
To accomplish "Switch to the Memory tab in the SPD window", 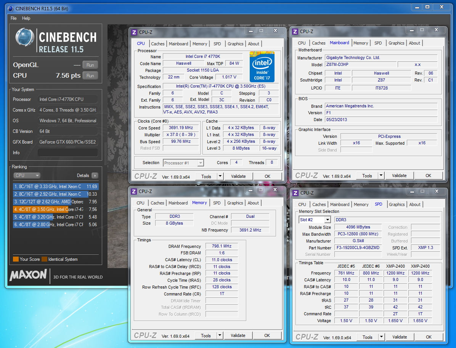I will pos(361,204).
